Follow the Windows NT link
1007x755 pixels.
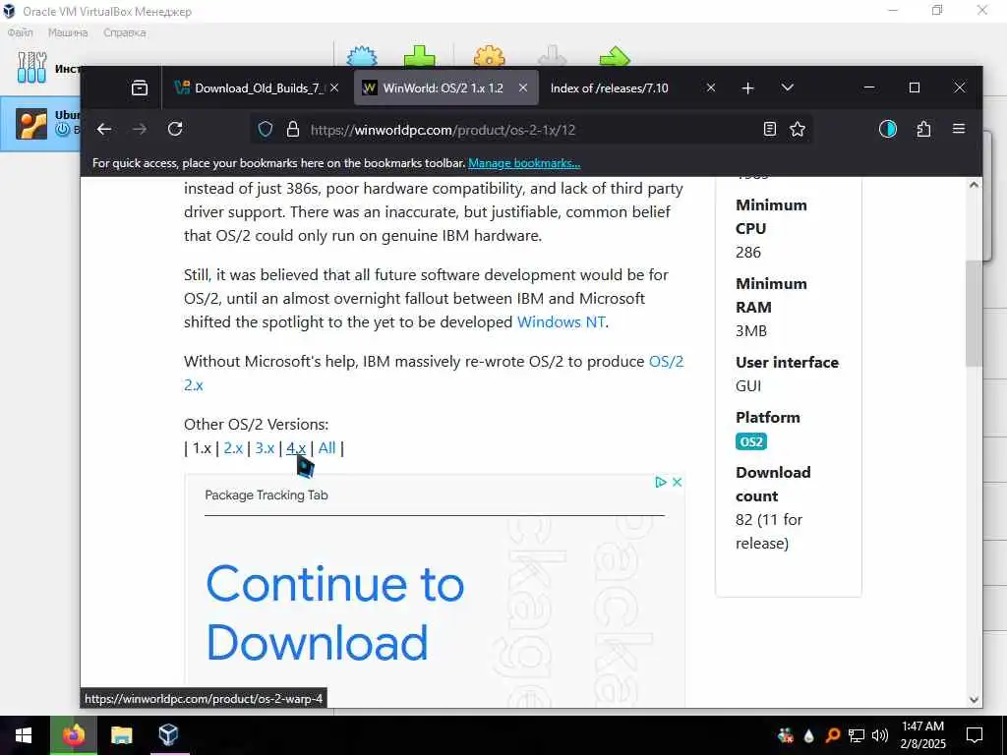pos(561,321)
